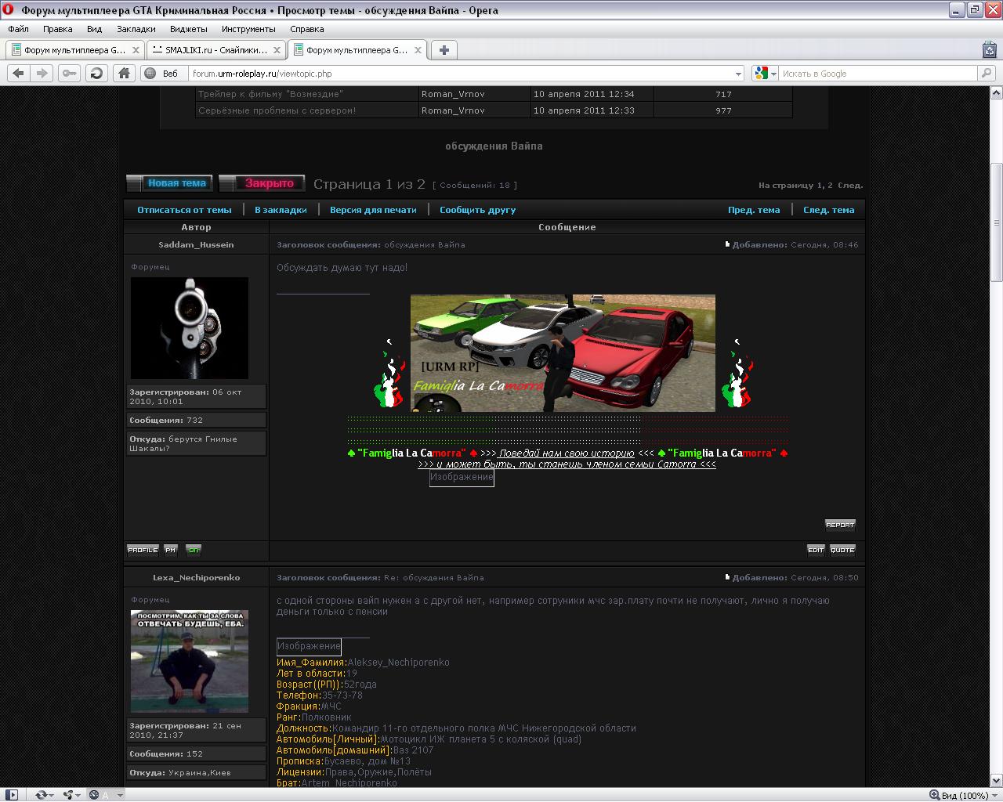This screenshot has width=1003, height=802.
Task: Go to page 2 of the topic
Action: tap(830, 186)
